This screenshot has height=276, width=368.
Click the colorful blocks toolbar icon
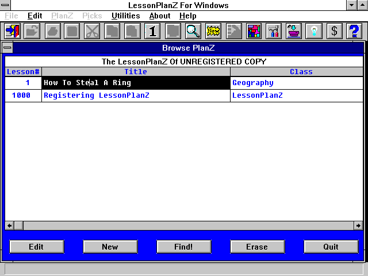pos(254,31)
